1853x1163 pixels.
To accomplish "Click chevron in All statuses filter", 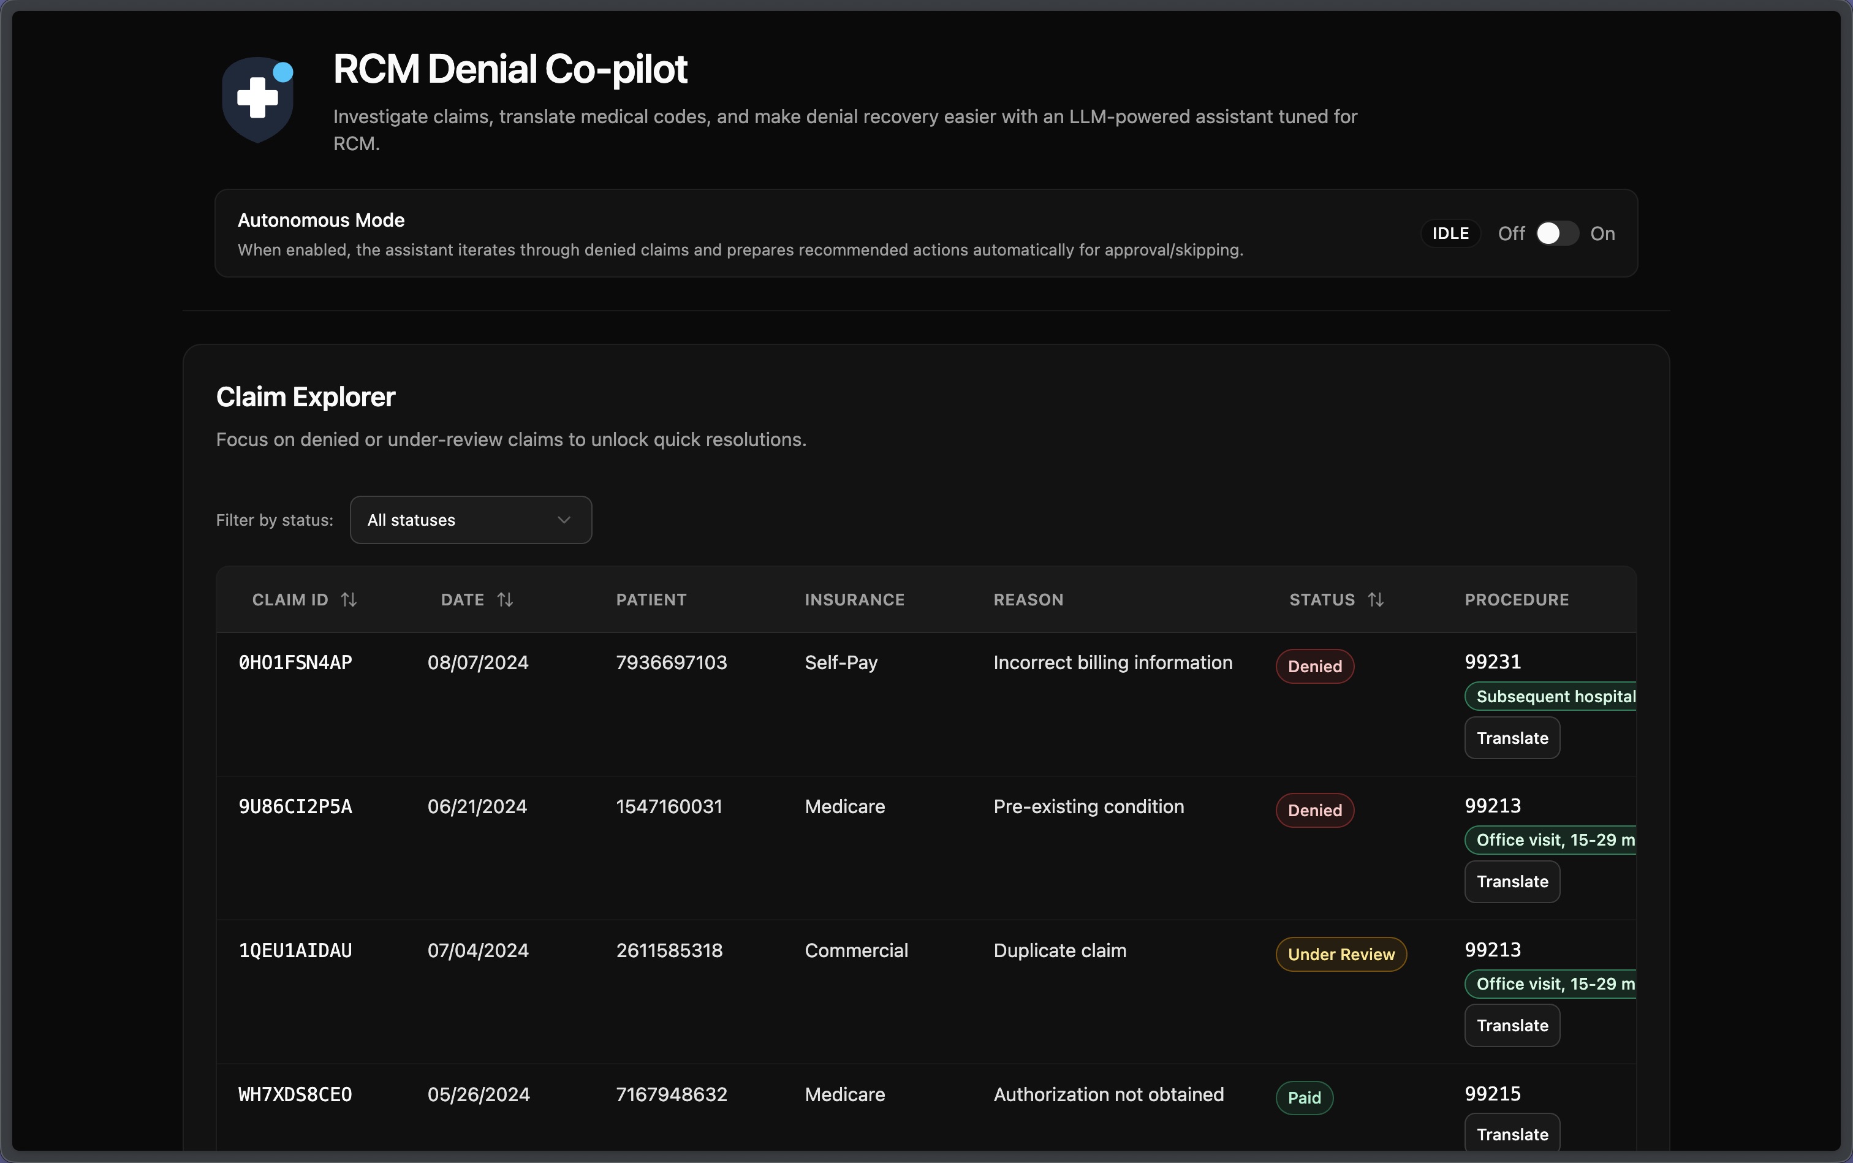I will tap(564, 520).
